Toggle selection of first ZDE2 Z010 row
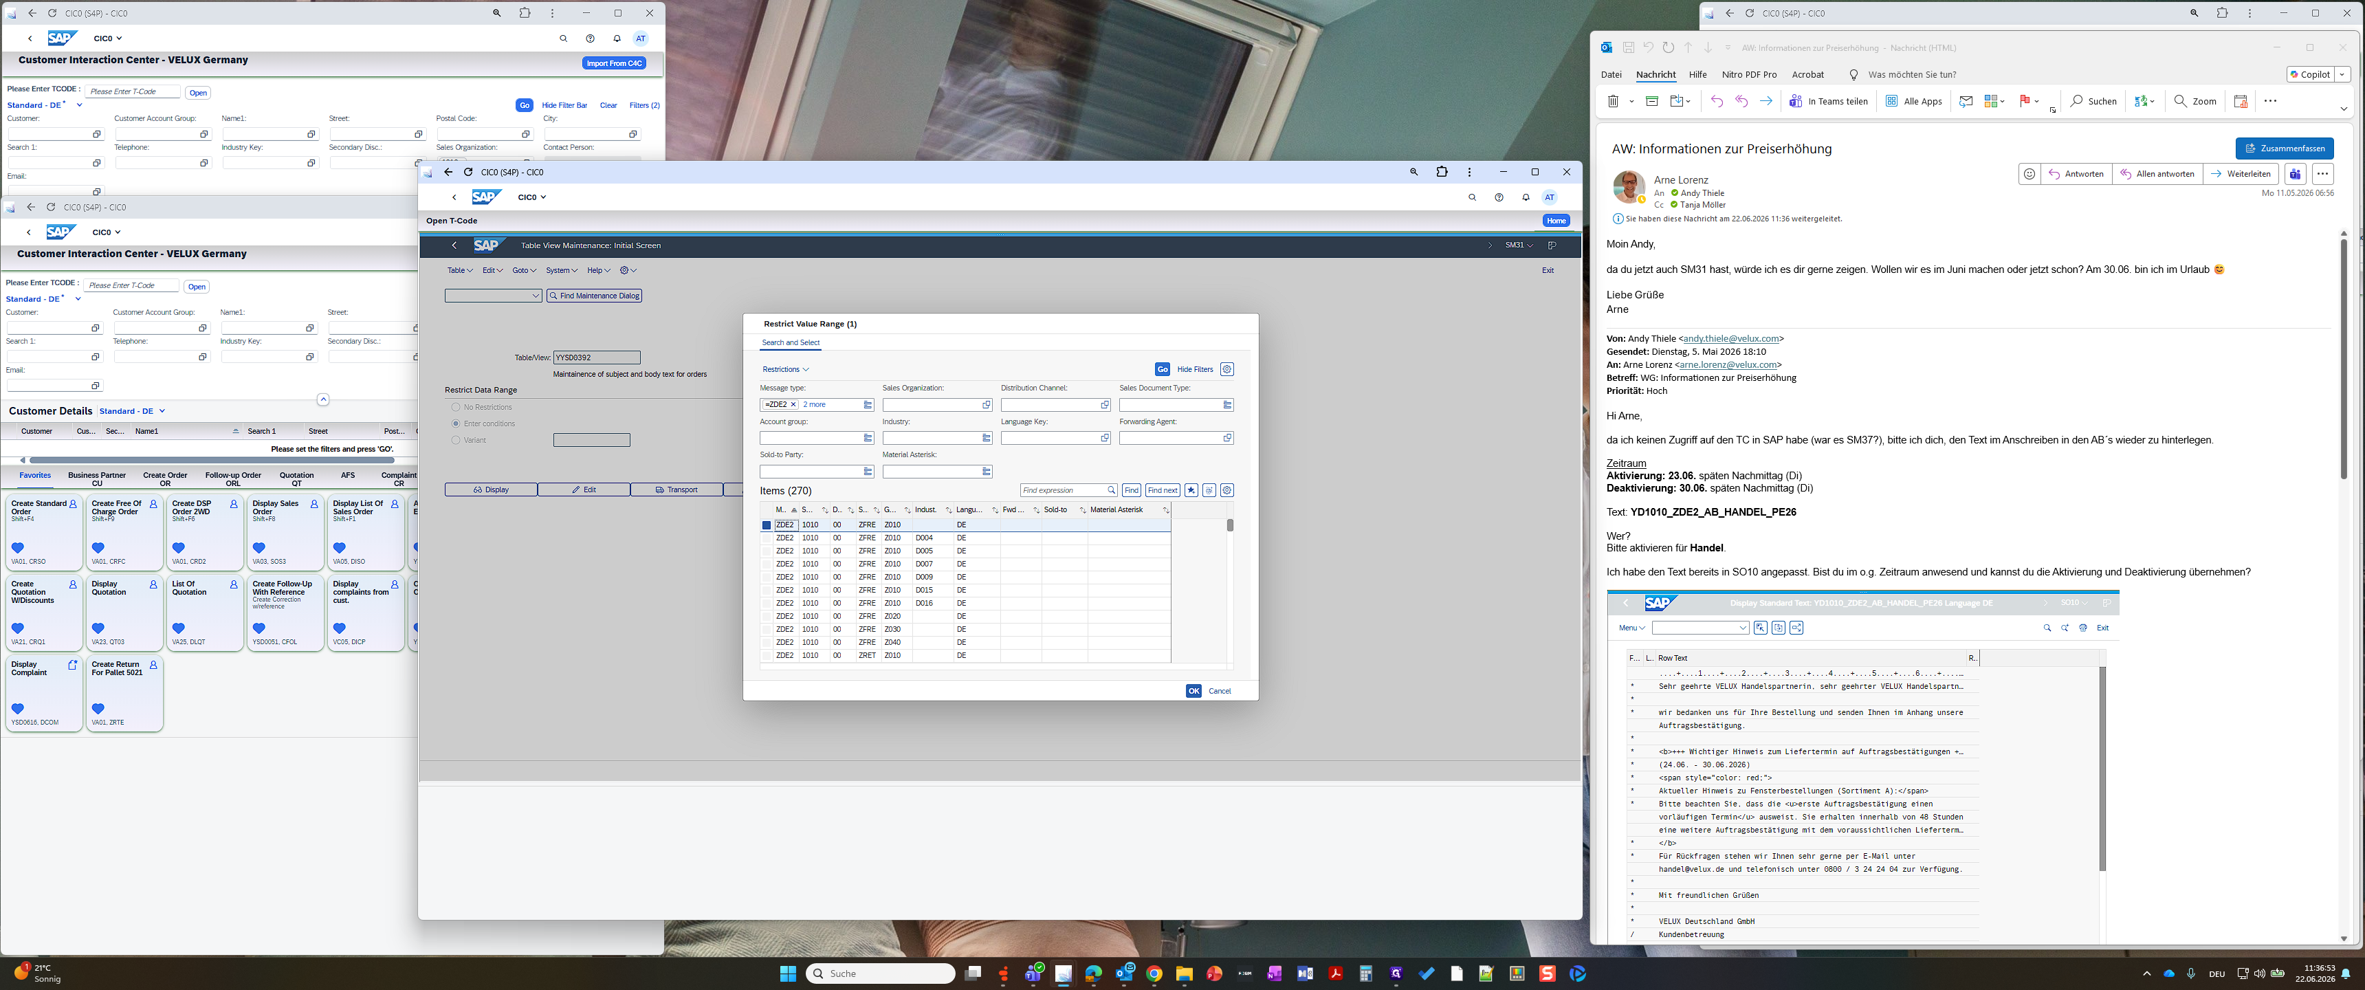2365x990 pixels. click(767, 525)
